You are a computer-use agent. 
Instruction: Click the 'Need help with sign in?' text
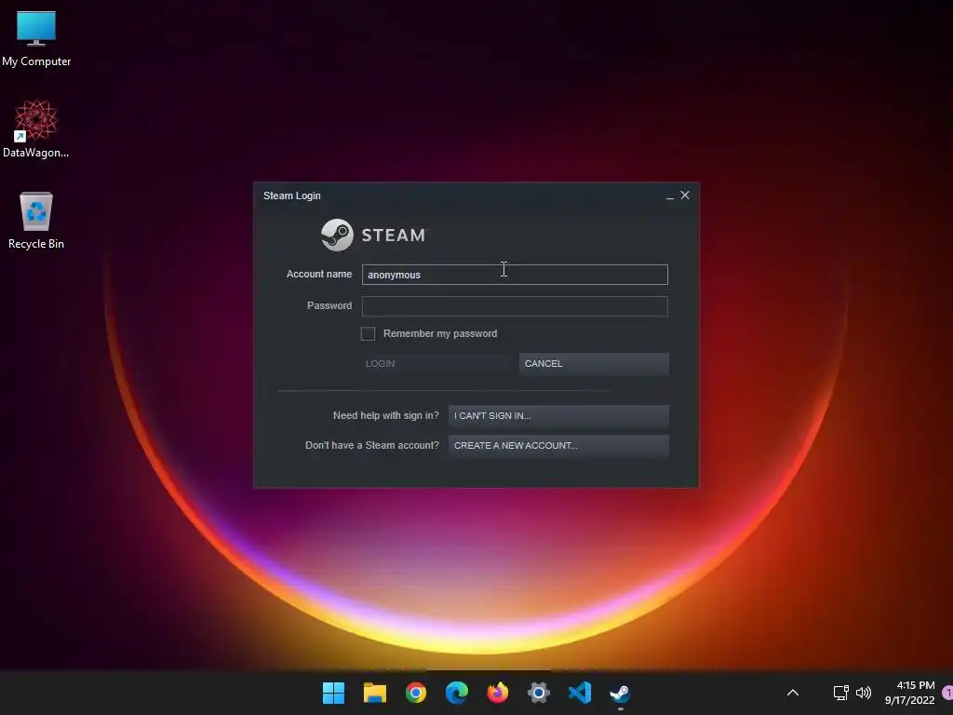pyautogui.click(x=386, y=415)
